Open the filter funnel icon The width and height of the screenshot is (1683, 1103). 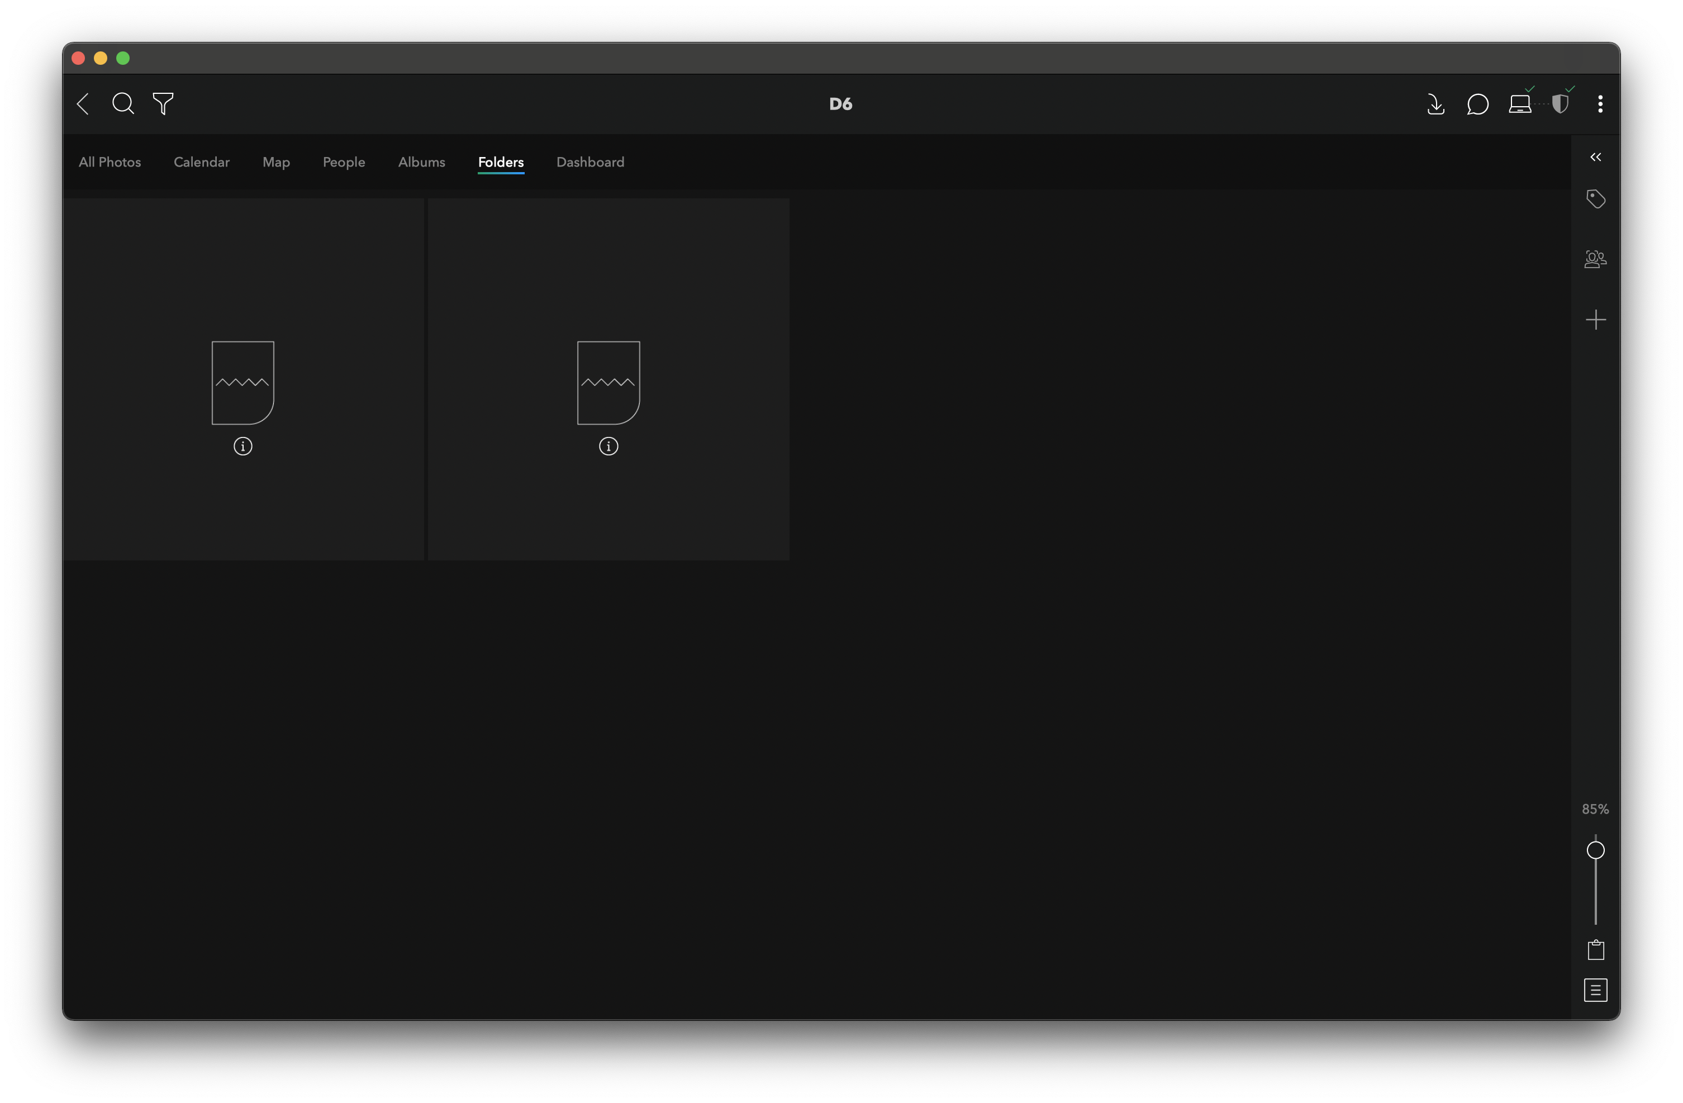[163, 104]
